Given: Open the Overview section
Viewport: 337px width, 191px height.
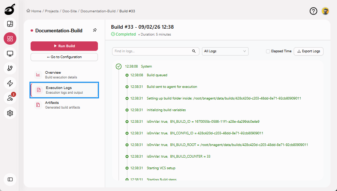Looking at the screenshot, I should point(64,74).
